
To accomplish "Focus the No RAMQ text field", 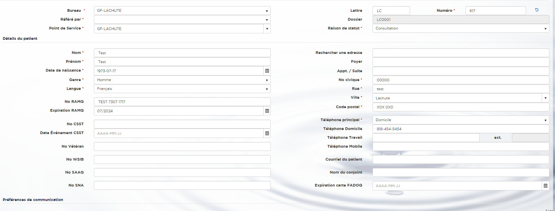I will coord(182,102).
